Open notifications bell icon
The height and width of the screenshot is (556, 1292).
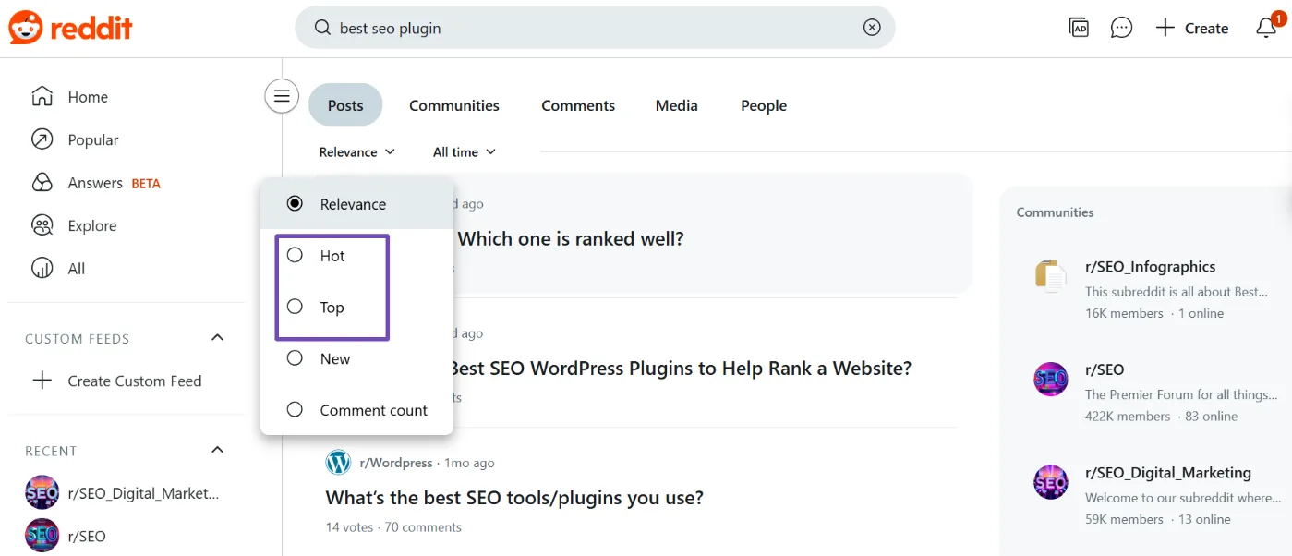tap(1266, 28)
